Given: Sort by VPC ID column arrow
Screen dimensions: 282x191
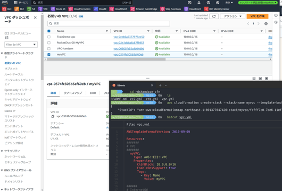Looking at the screenshot, I should coord(148,31).
